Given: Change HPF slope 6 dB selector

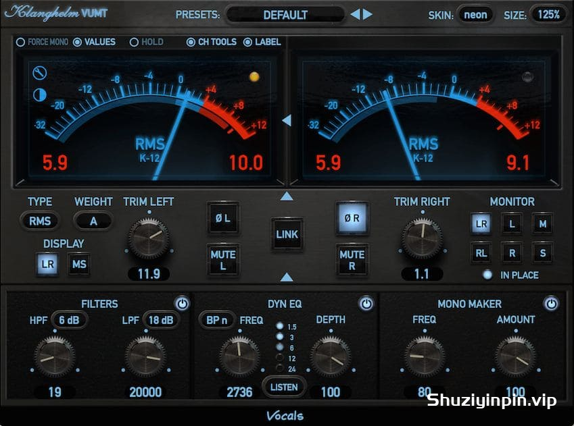Looking at the screenshot, I should [69, 320].
